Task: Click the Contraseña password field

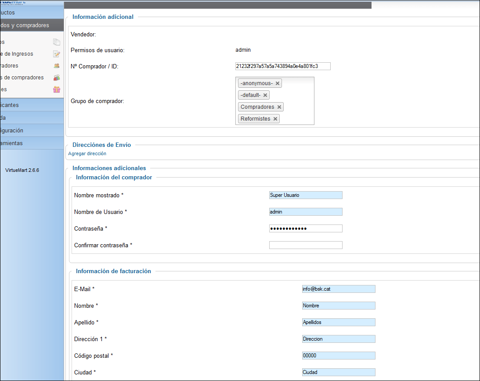Action: [x=306, y=228]
